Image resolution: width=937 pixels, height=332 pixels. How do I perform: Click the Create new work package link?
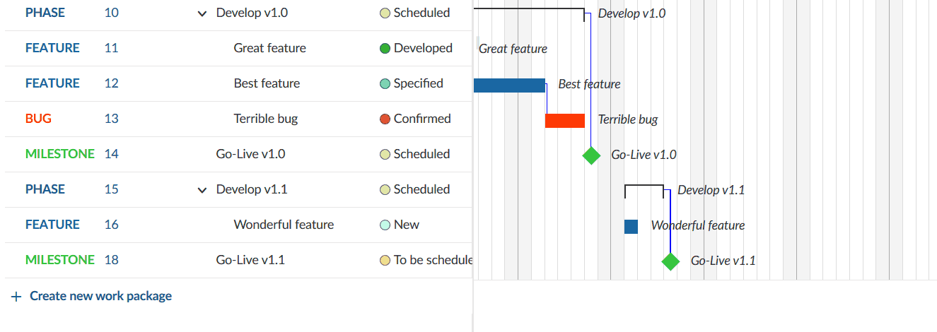(100, 296)
